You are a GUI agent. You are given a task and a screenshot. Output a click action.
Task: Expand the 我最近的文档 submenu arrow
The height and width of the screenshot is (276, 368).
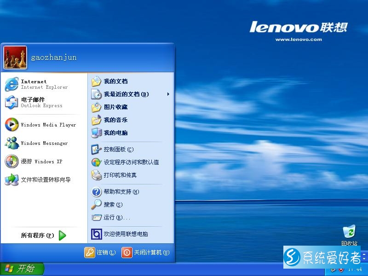pyautogui.click(x=168, y=94)
